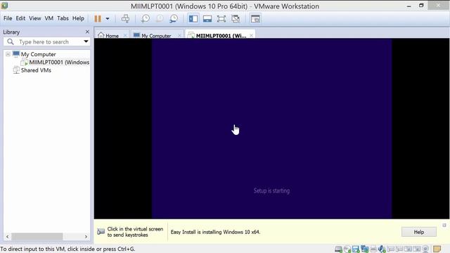
Task: Switch to Unity mode
Action: [236, 19]
